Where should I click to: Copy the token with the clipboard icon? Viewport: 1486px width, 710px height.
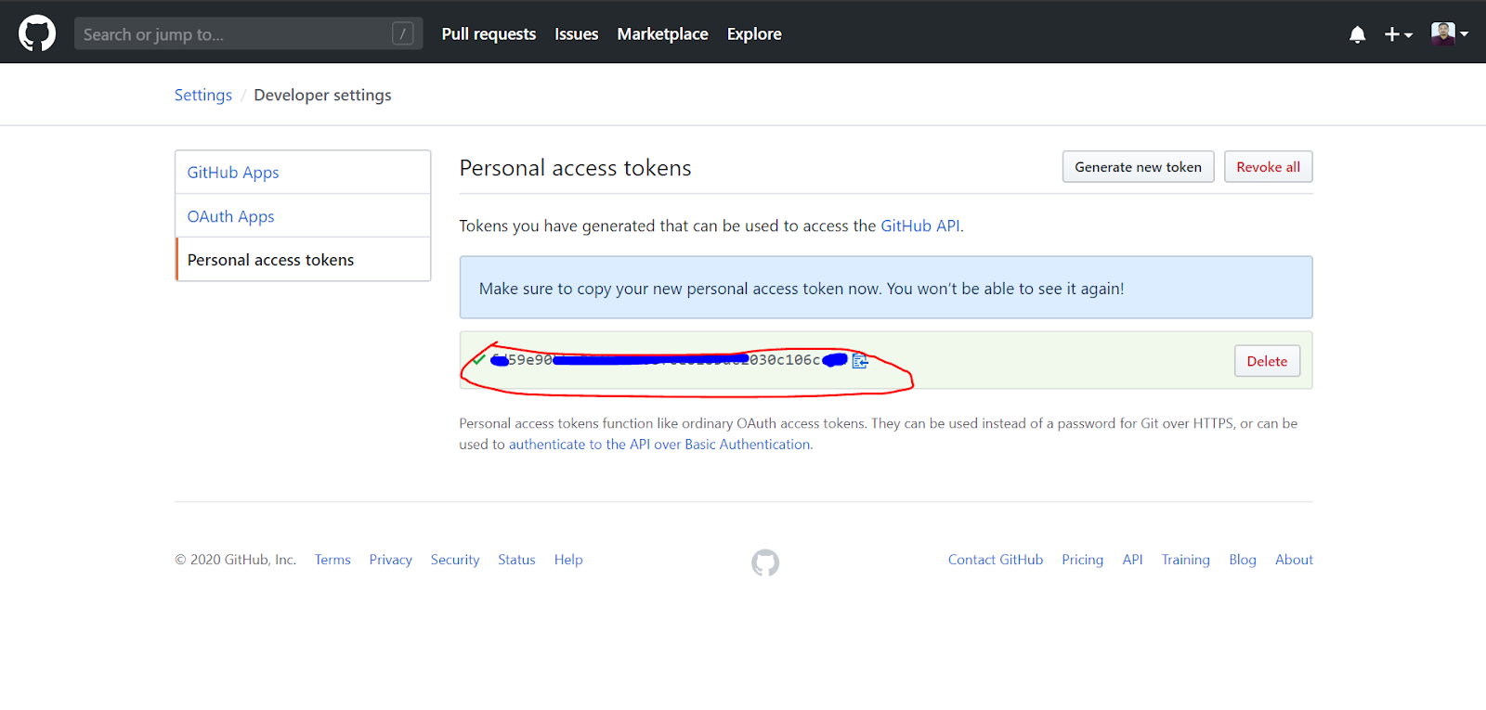pos(860,360)
